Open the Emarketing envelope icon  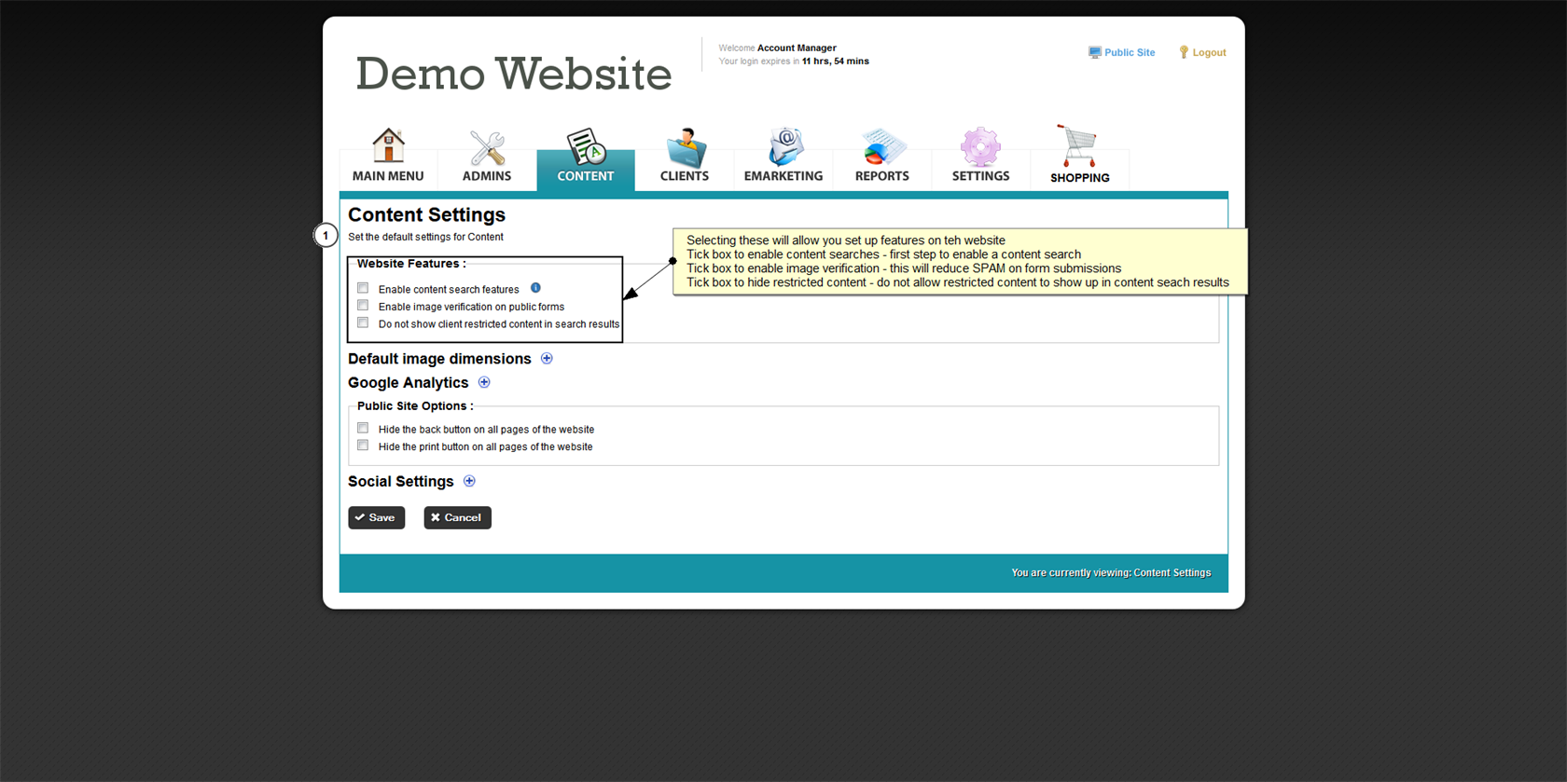point(783,147)
